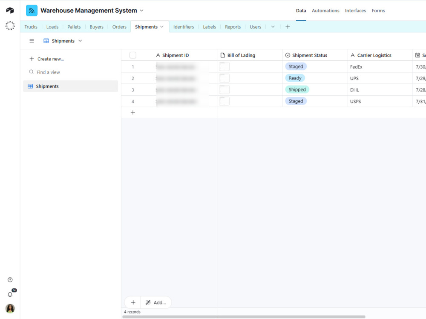Screen dimensions: 426x319
Task: Click the plus icon next to Create new
Action: coord(32,59)
